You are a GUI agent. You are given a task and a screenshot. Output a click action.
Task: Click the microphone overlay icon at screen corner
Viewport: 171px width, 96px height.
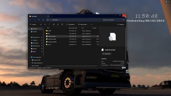pos(166,2)
